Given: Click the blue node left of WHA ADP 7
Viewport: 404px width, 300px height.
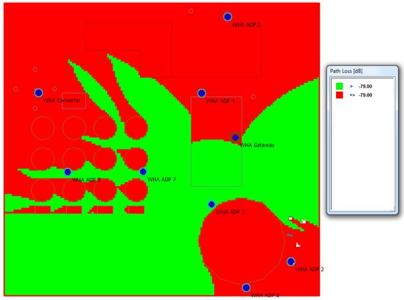Looking at the screenshot, I should pyautogui.click(x=67, y=172).
